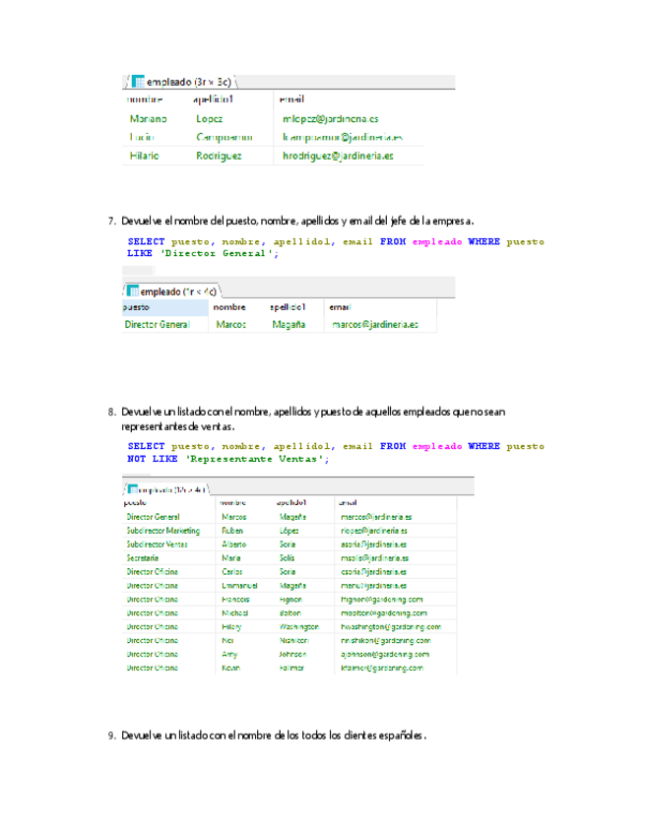This screenshot has height=835, width=645.
Task: Click 'Representante Ventas' string in the SQL query
Action: tap(257, 459)
